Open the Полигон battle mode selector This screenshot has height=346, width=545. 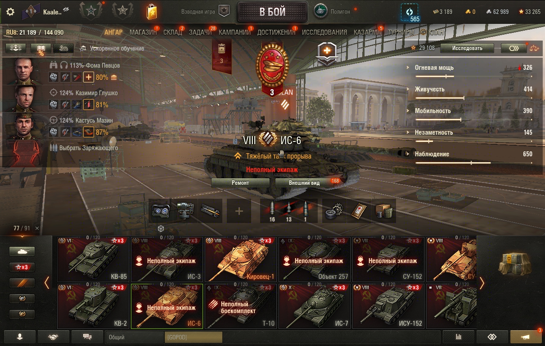tap(334, 12)
